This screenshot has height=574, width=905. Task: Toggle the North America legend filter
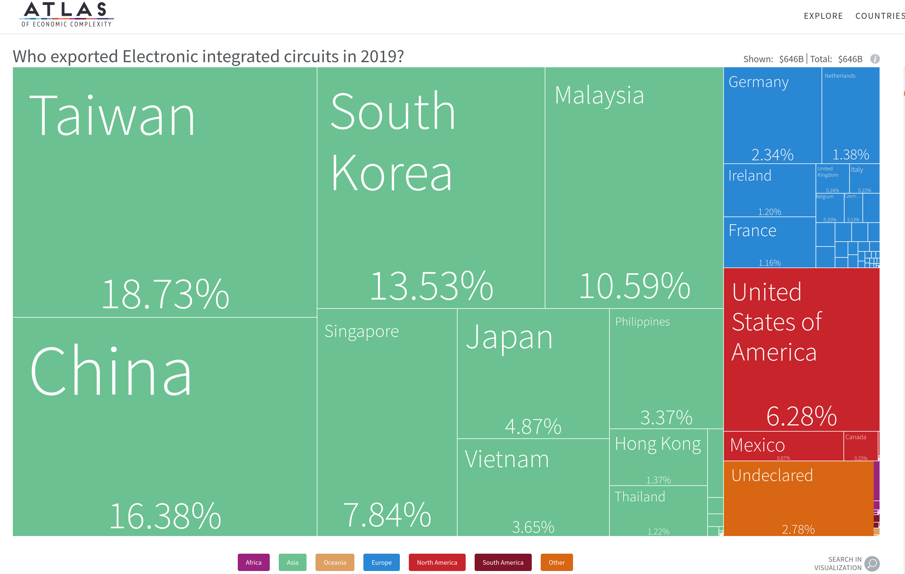click(437, 562)
